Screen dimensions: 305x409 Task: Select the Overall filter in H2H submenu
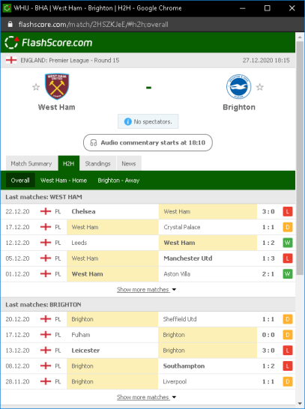[x=20, y=181]
